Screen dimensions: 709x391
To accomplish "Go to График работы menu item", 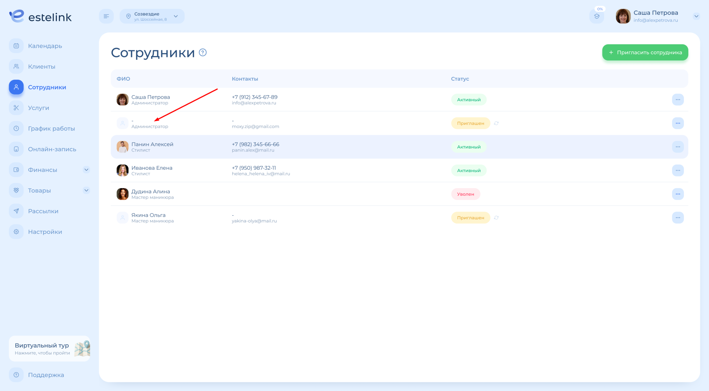I will point(51,128).
